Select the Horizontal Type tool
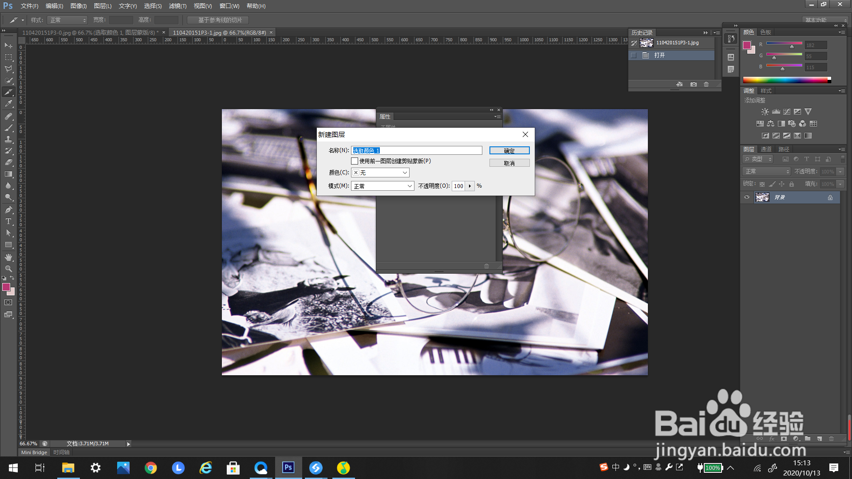The height and width of the screenshot is (479, 852). [8, 221]
